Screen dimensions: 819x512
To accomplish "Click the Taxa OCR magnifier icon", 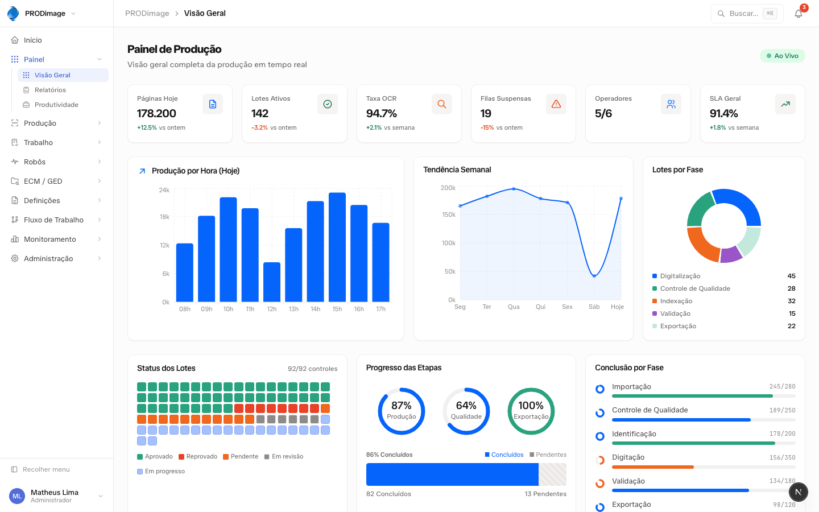I will 442,104.
